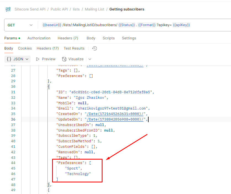
Task: Click the "CustomFields" key
Action: coord(71,147)
